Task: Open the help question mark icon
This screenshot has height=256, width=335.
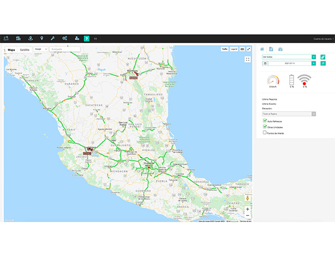Action: [x=87, y=39]
